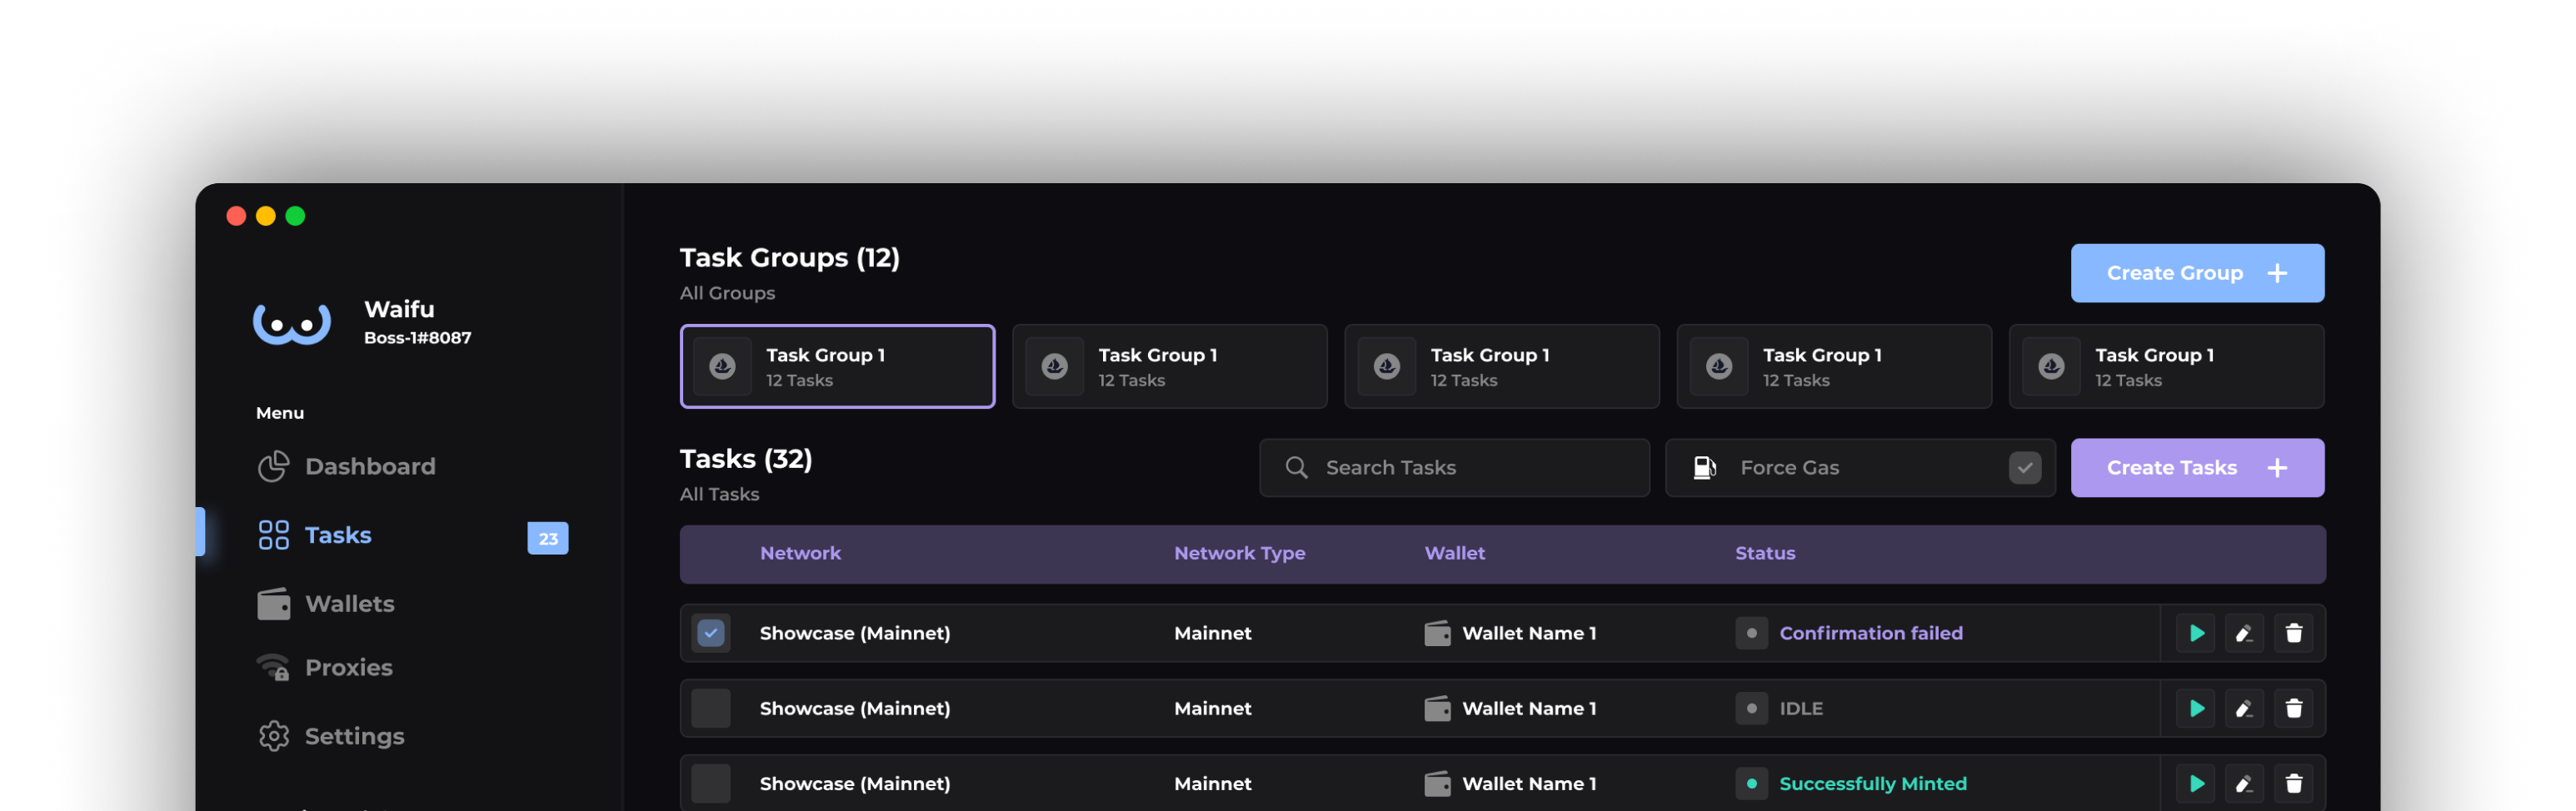
Task: Open Settings from the sidebar
Action: [331, 736]
